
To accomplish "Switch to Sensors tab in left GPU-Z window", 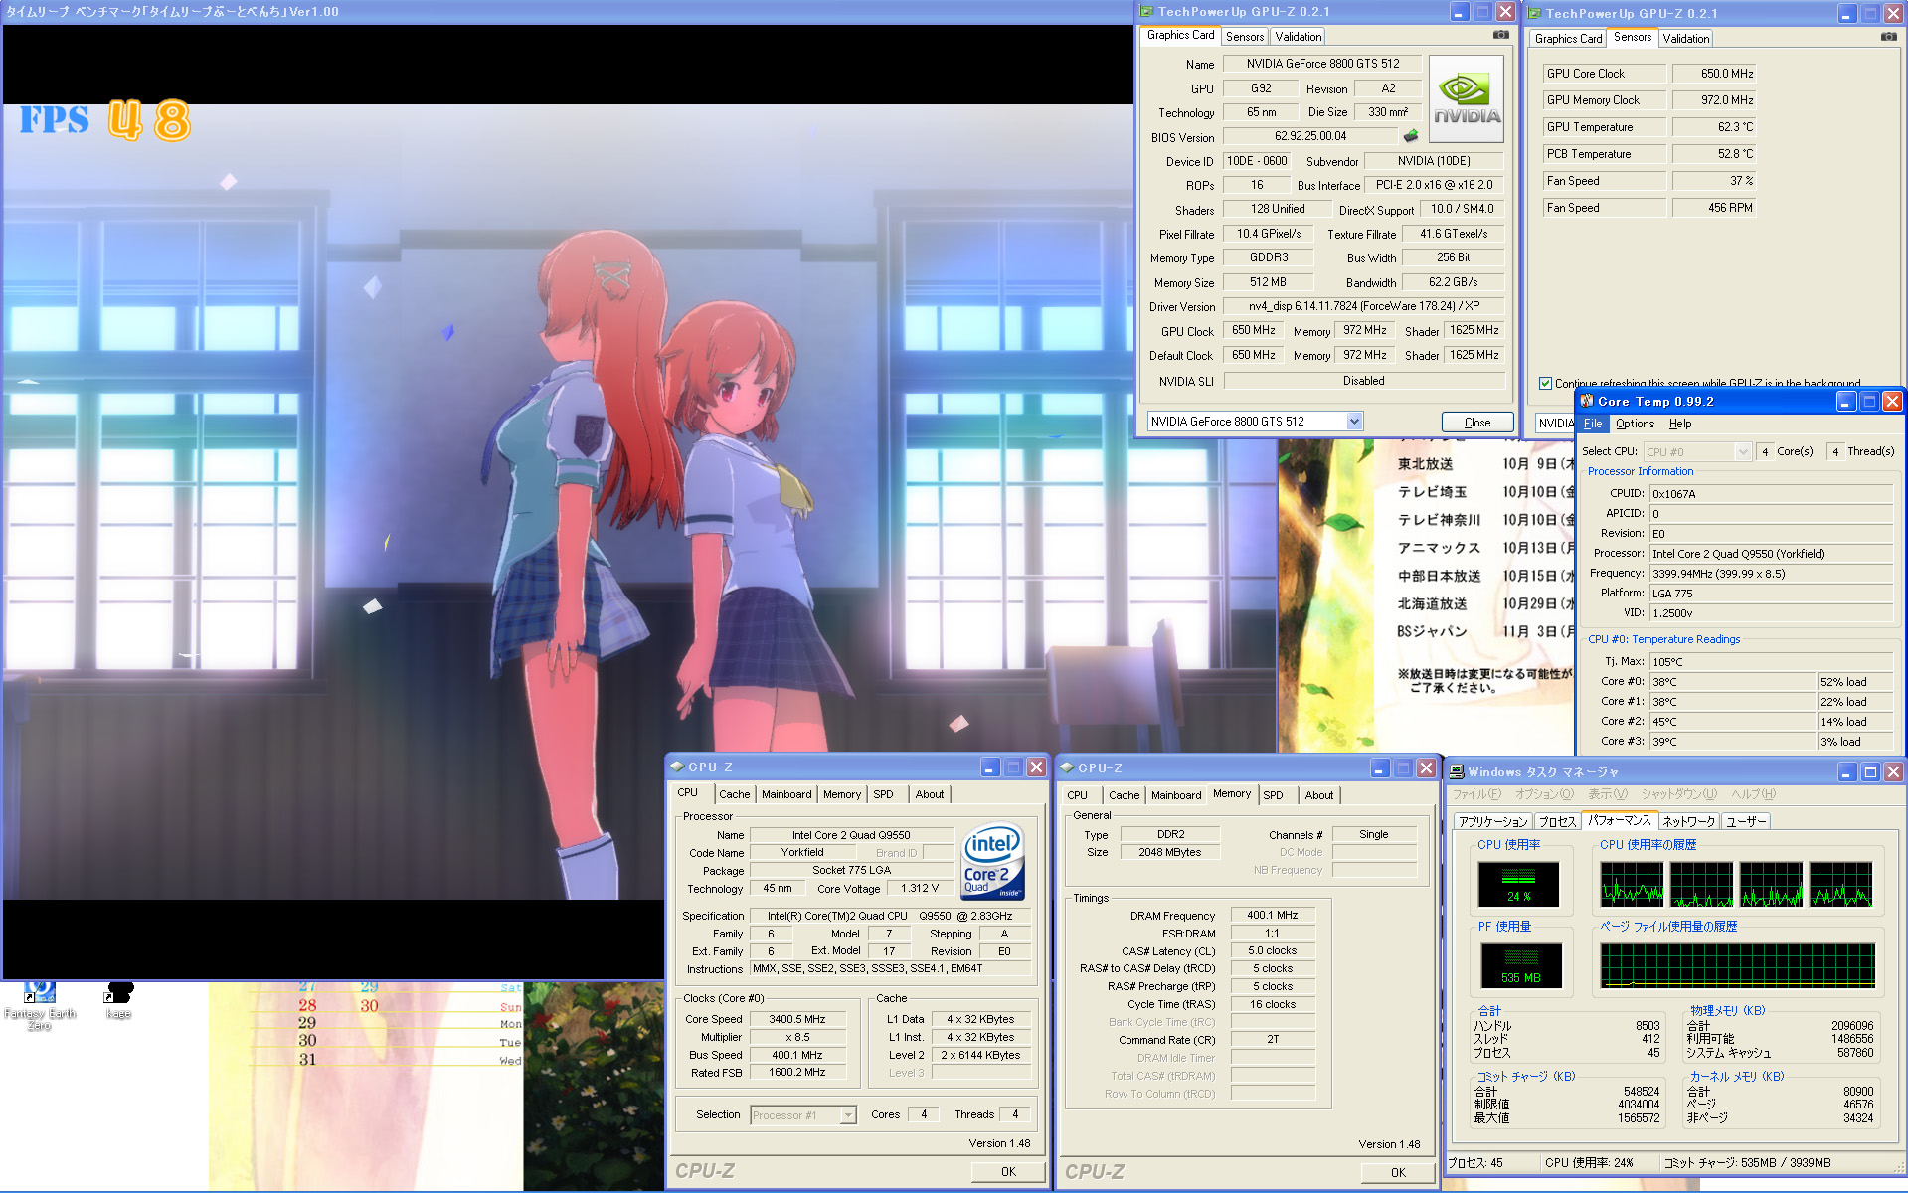I will click(1245, 37).
